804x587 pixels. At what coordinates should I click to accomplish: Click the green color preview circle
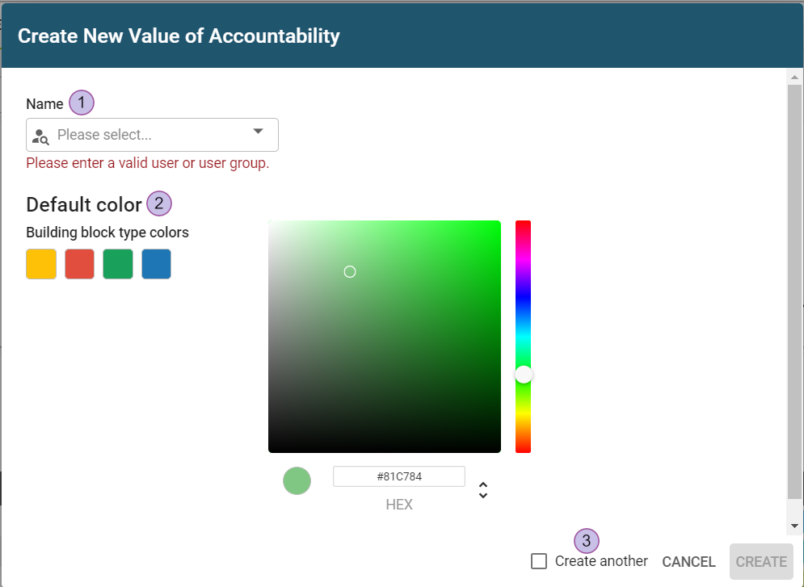(x=297, y=481)
